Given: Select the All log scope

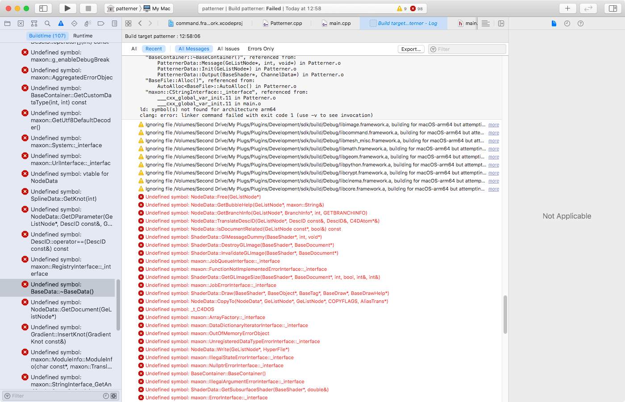Looking at the screenshot, I should pyautogui.click(x=134, y=49).
